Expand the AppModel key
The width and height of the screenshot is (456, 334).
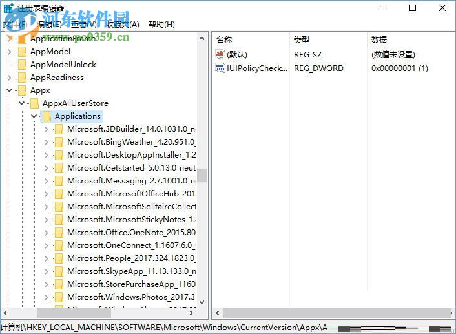click(x=10, y=52)
